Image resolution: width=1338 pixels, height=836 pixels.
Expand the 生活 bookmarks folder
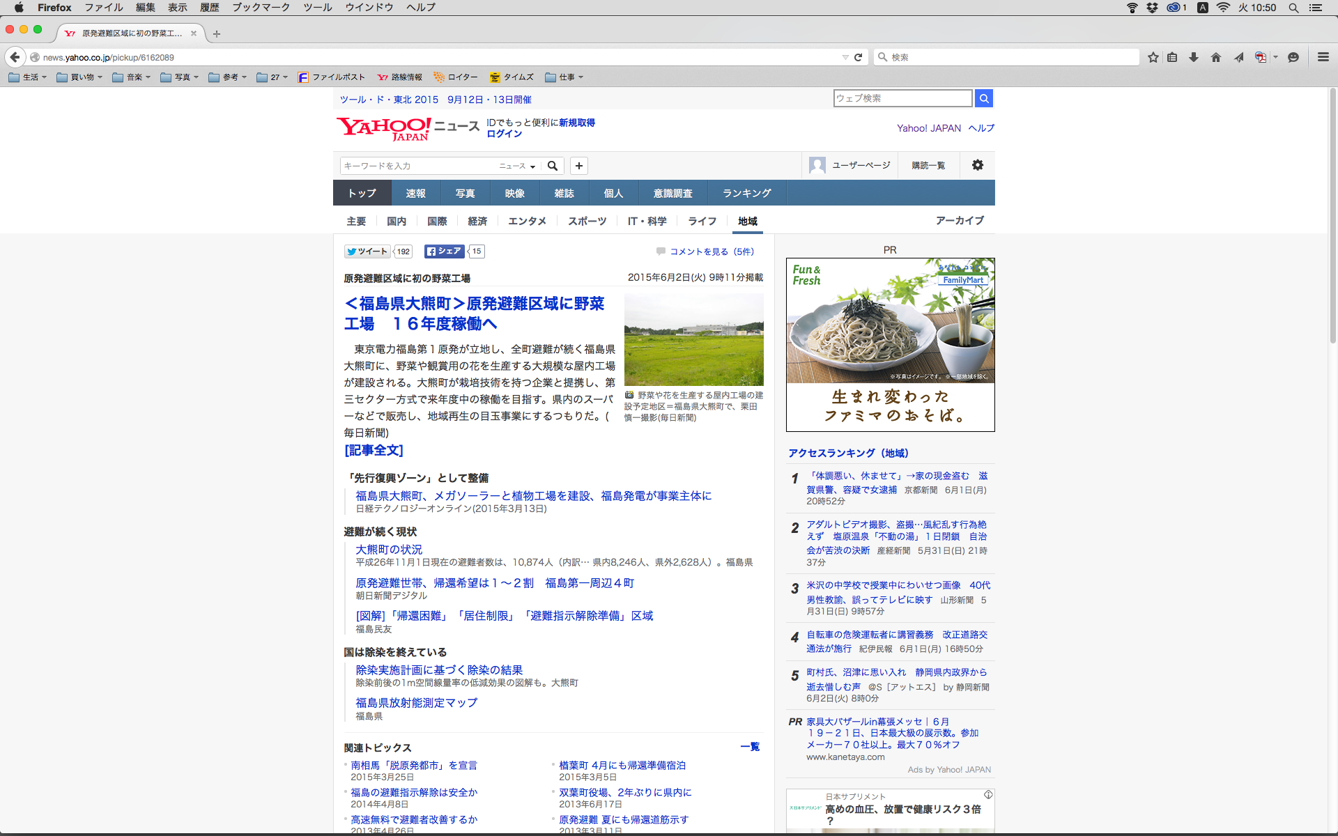[x=28, y=77]
